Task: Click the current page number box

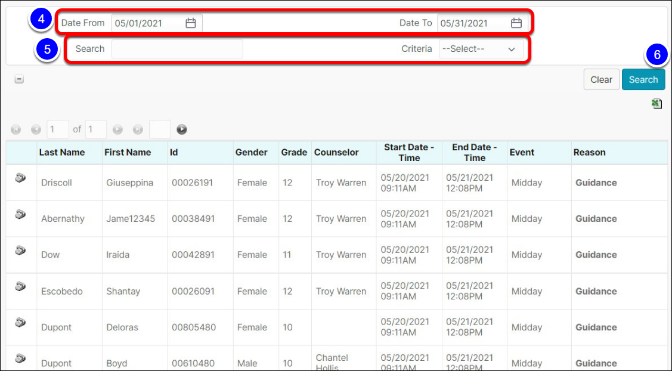Action: tap(57, 129)
